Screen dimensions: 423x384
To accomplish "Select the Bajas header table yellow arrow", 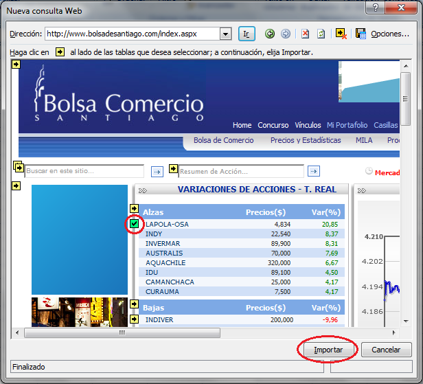I will click(134, 304).
